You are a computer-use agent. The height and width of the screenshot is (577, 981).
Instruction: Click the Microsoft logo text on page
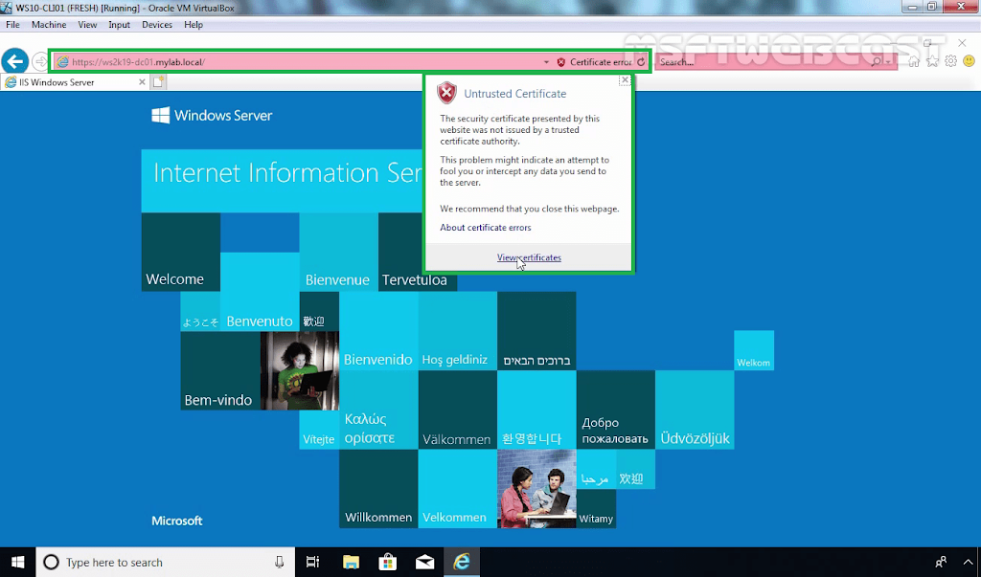pos(177,521)
